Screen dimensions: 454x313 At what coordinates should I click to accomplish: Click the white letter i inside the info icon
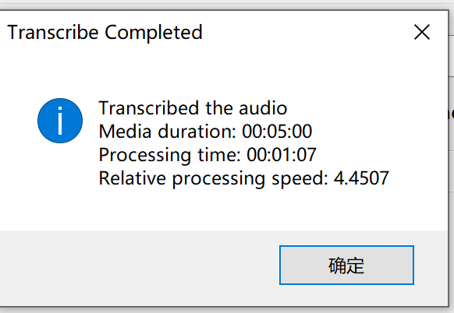click(x=60, y=121)
